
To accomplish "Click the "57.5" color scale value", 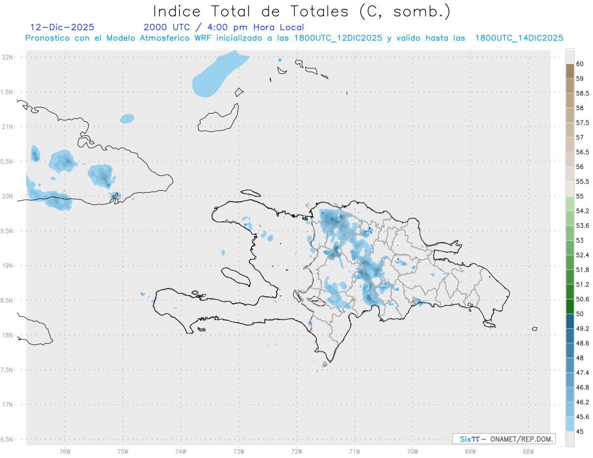I will [x=583, y=123].
